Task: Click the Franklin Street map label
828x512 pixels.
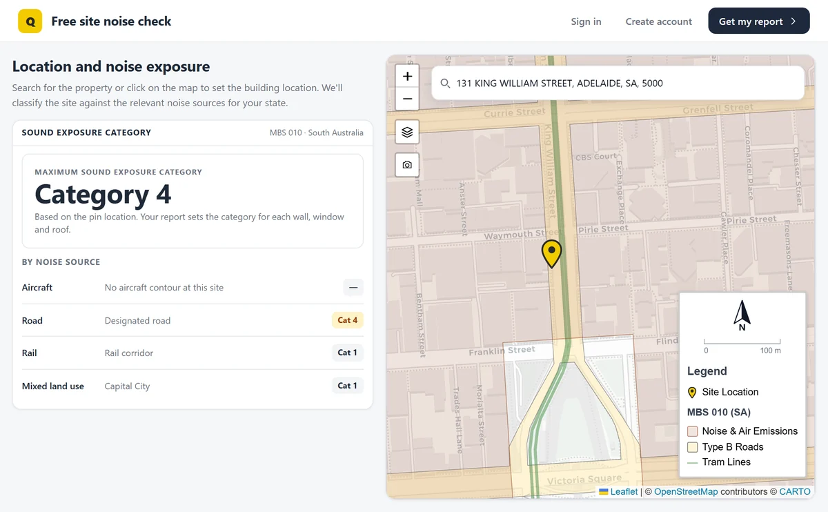Action: tap(502, 351)
